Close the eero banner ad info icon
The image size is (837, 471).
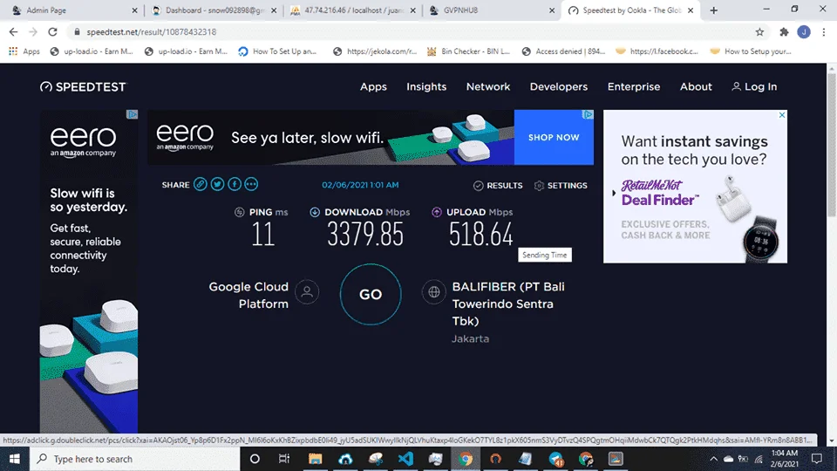[x=588, y=114]
